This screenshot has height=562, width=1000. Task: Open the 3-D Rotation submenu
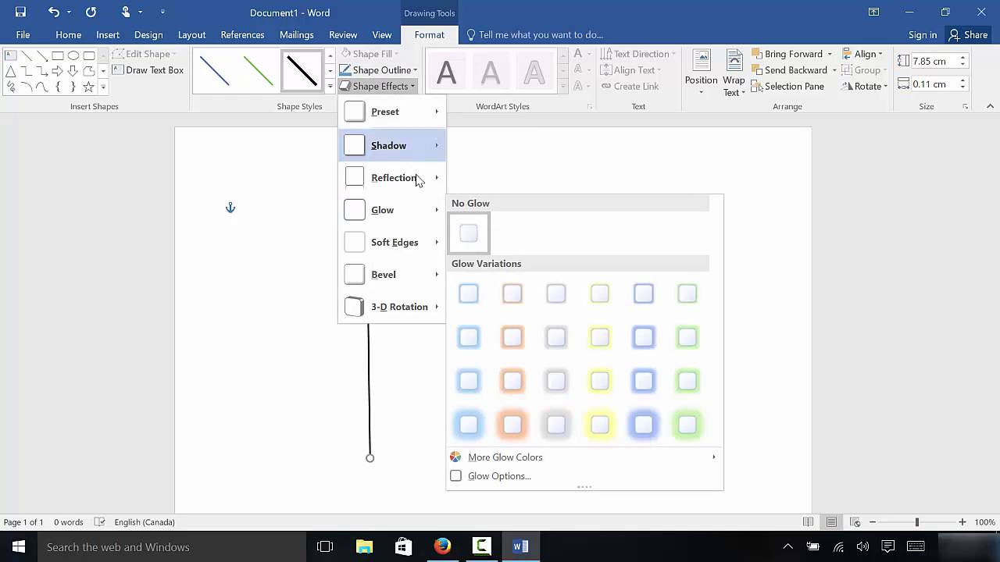pyautogui.click(x=392, y=307)
